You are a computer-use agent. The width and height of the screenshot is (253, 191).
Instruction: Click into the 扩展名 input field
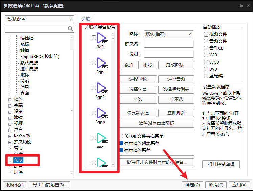[169, 44]
